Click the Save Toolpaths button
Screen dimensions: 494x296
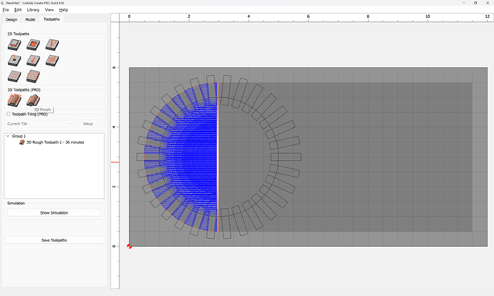pos(54,240)
